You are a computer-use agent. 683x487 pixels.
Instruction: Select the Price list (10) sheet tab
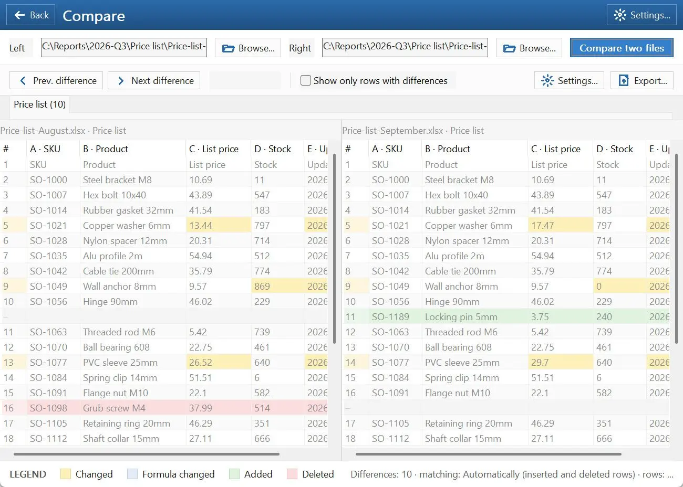[x=40, y=104]
